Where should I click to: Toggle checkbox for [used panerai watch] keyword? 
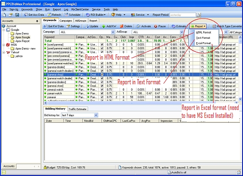tap(102, 48)
